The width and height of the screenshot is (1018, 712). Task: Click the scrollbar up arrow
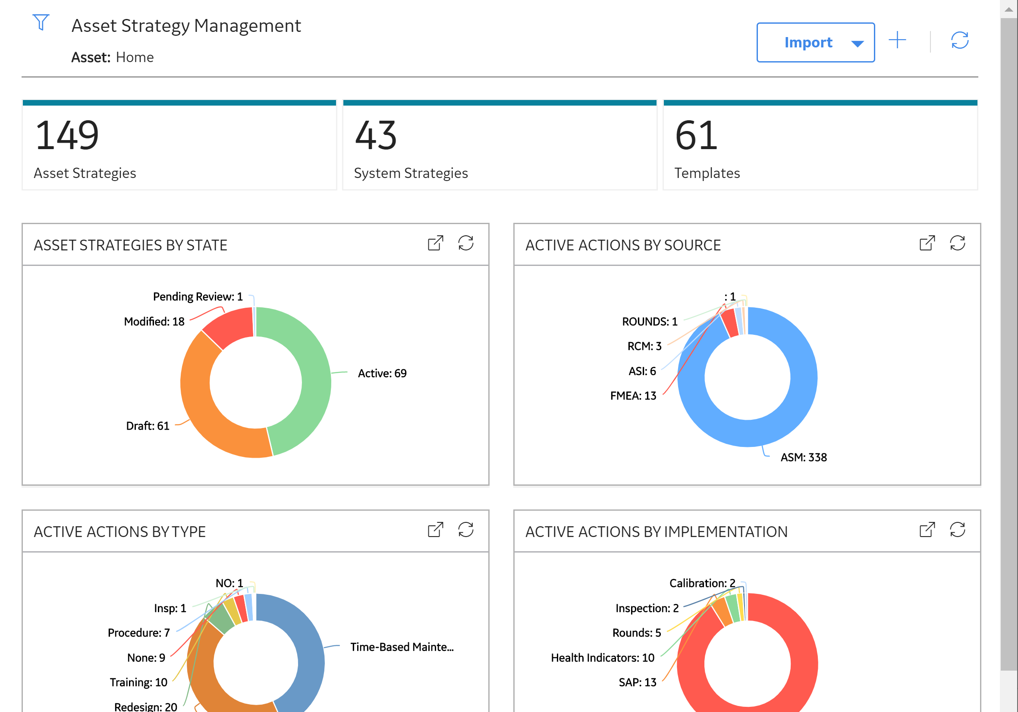coord(1009,9)
